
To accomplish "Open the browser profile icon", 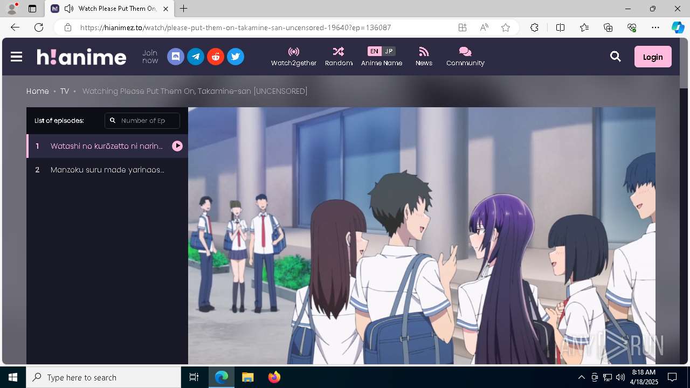I will tap(12, 9).
